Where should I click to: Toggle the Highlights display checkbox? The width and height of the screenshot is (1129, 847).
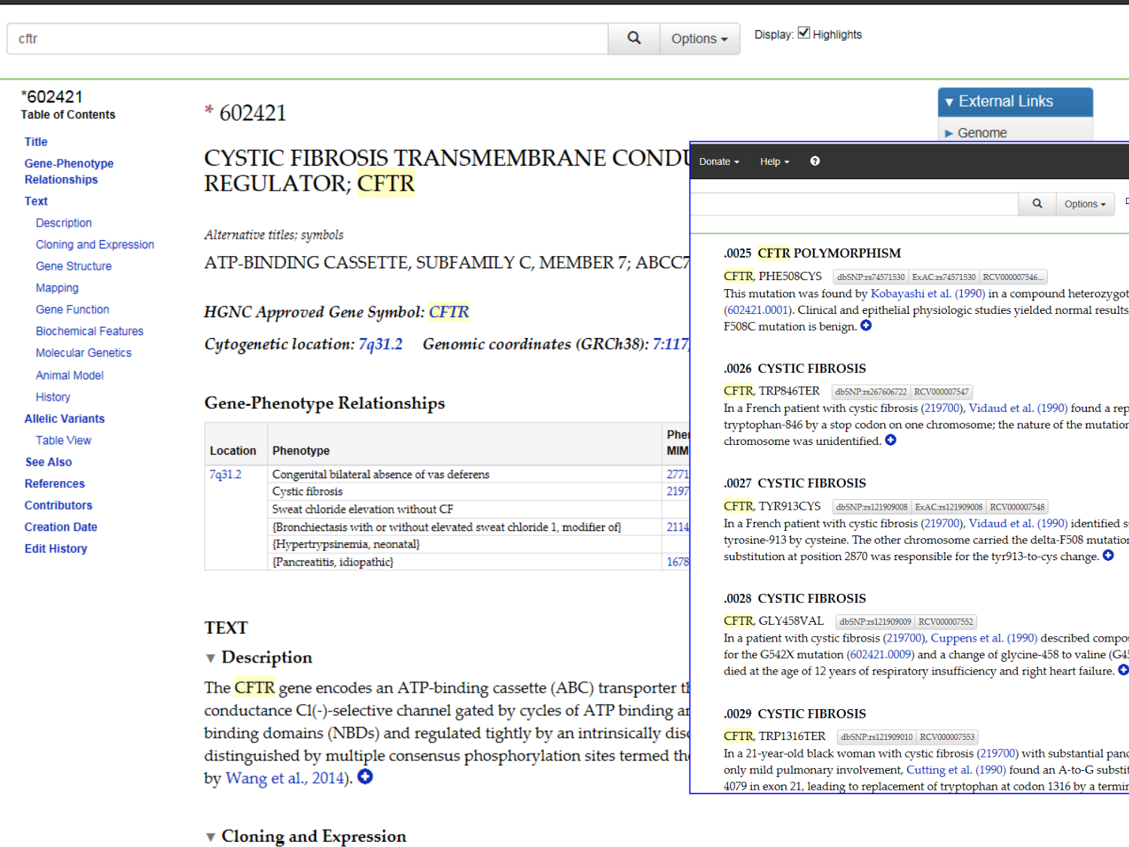coord(804,33)
